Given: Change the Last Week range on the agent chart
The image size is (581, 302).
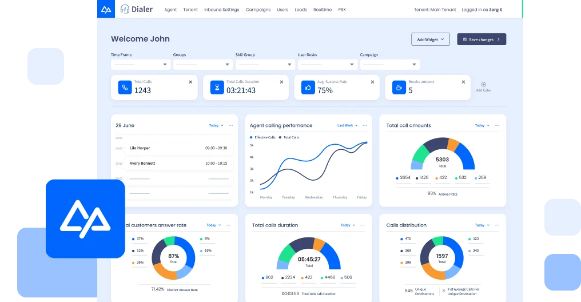Looking at the screenshot, I should pos(348,126).
